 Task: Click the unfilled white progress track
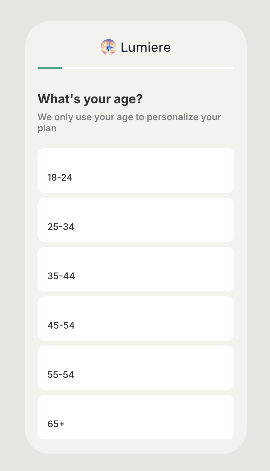(x=148, y=68)
